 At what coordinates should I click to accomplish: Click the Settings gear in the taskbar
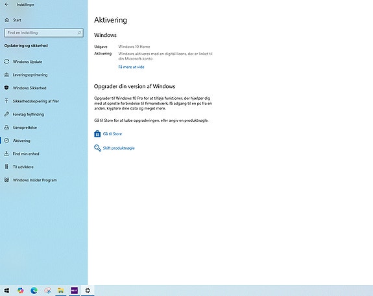click(88, 290)
